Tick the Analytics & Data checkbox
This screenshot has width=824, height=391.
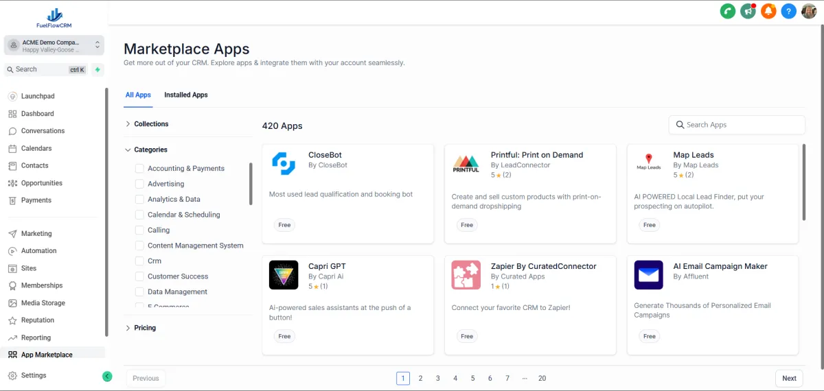[139, 199]
